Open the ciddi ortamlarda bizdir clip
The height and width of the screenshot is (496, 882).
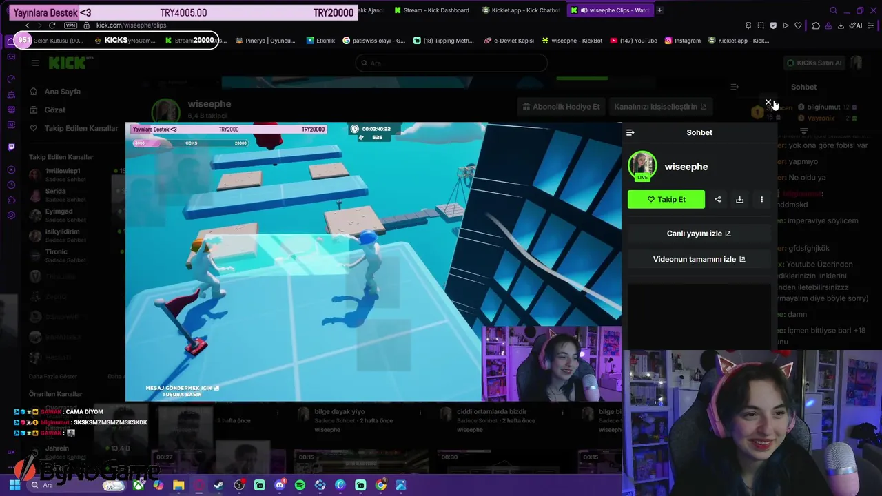492,412
